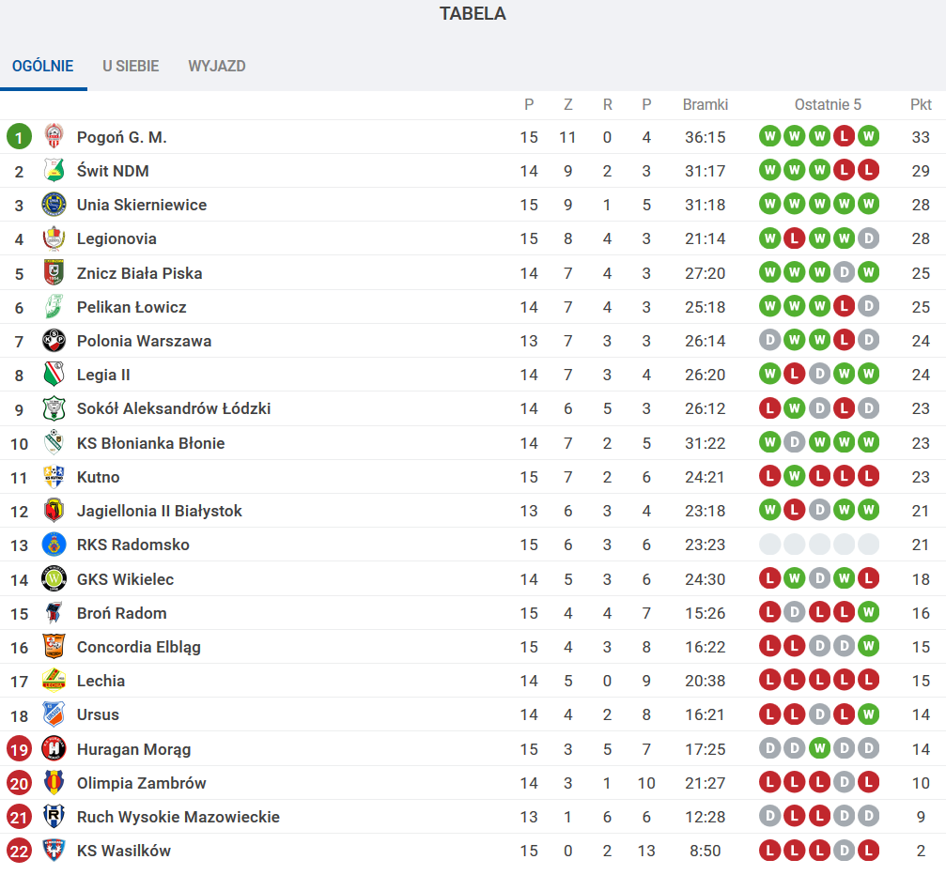This screenshot has height=875, width=946.
Task: Open the Znicz Biała Piska team page
Action: [139, 273]
